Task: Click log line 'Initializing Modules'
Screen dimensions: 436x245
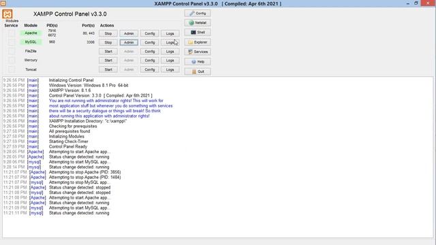Action: click(x=67, y=136)
